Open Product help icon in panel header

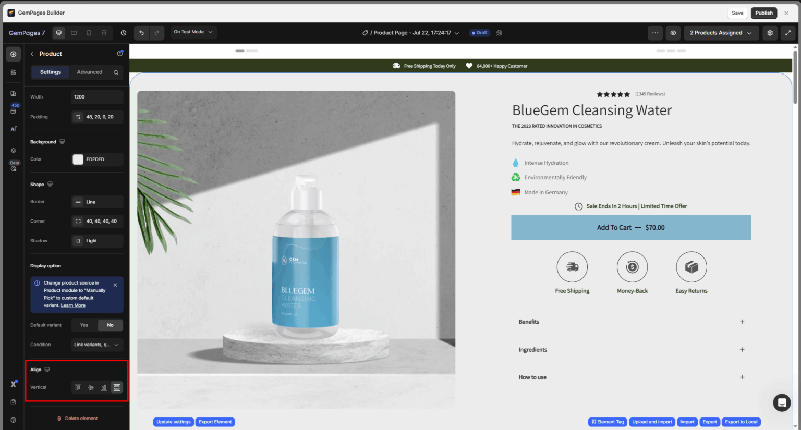pos(120,53)
